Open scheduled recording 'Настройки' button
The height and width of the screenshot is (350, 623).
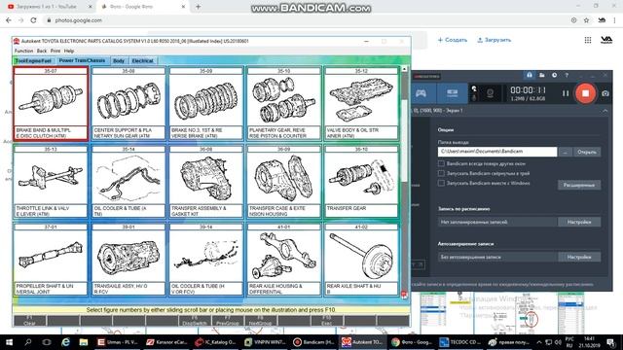tap(579, 223)
